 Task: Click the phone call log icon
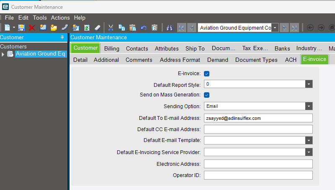coord(65,28)
